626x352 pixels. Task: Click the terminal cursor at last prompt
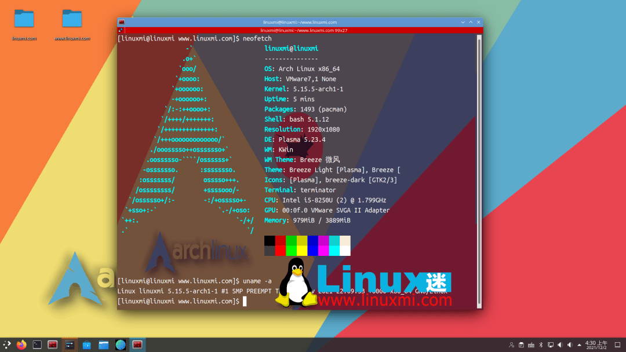coord(245,302)
